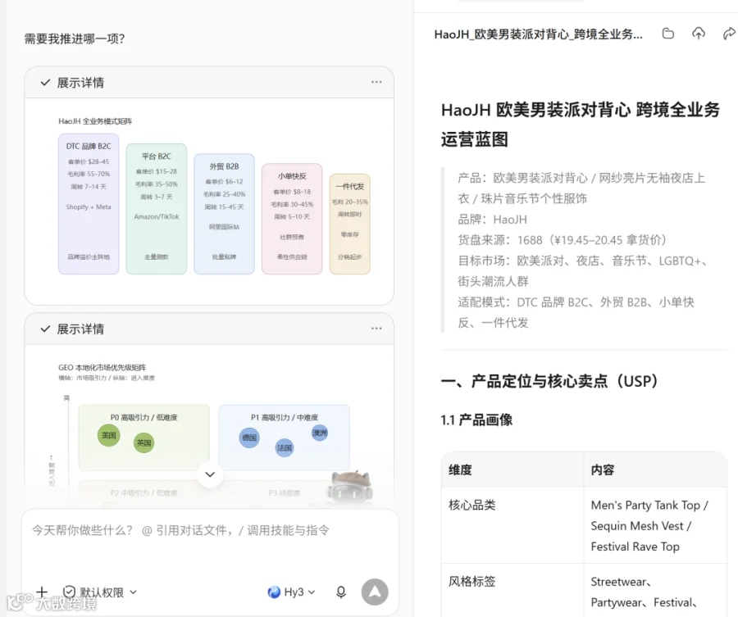Screen dimensions: 738x617
Task: Click the microphone voice input icon
Action: [341, 592]
